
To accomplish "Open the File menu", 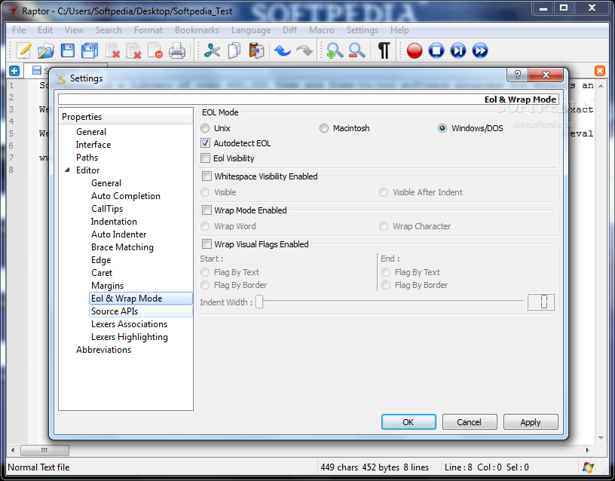I will coord(19,30).
